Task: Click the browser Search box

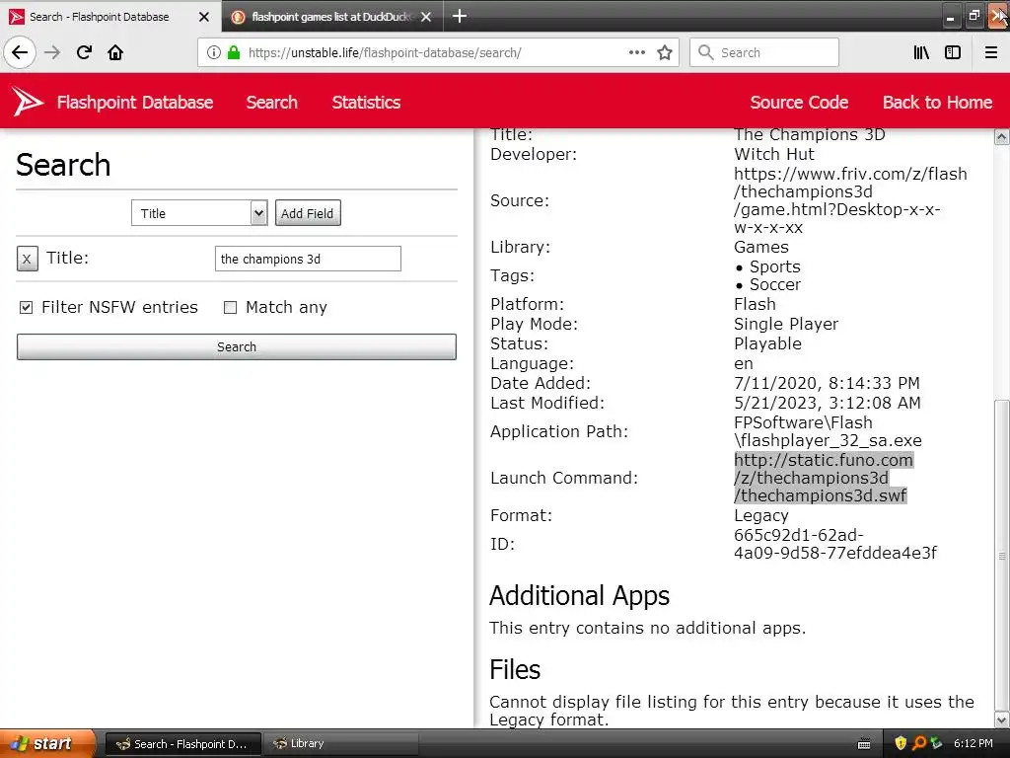Action: pyautogui.click(x=764, y=52)
